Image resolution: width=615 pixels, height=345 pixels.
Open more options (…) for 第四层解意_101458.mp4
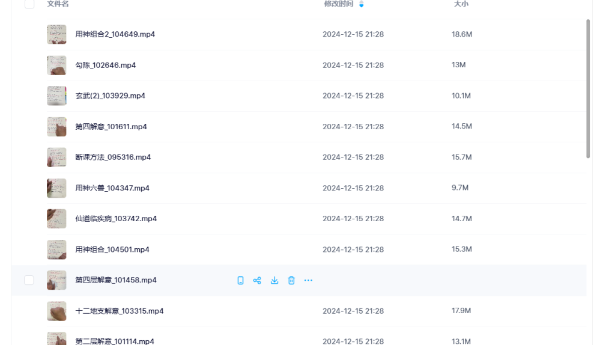coord(308,280)
